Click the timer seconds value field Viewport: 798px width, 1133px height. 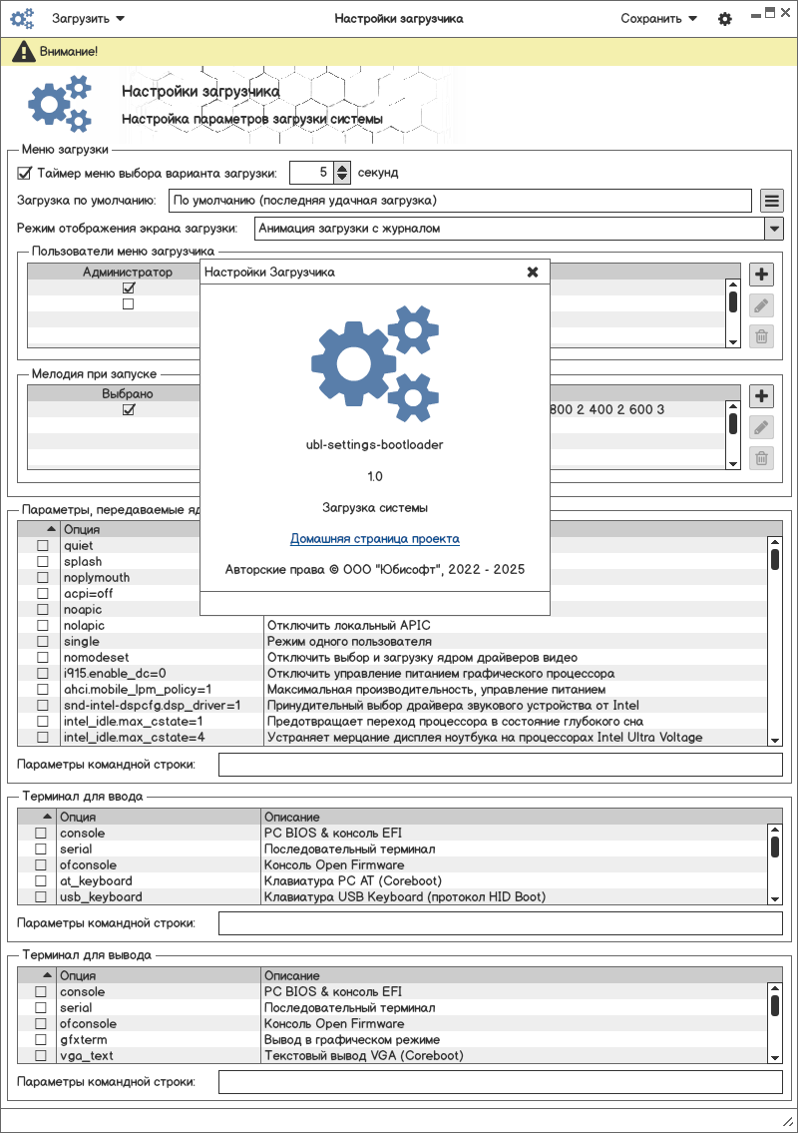(312, 173)
